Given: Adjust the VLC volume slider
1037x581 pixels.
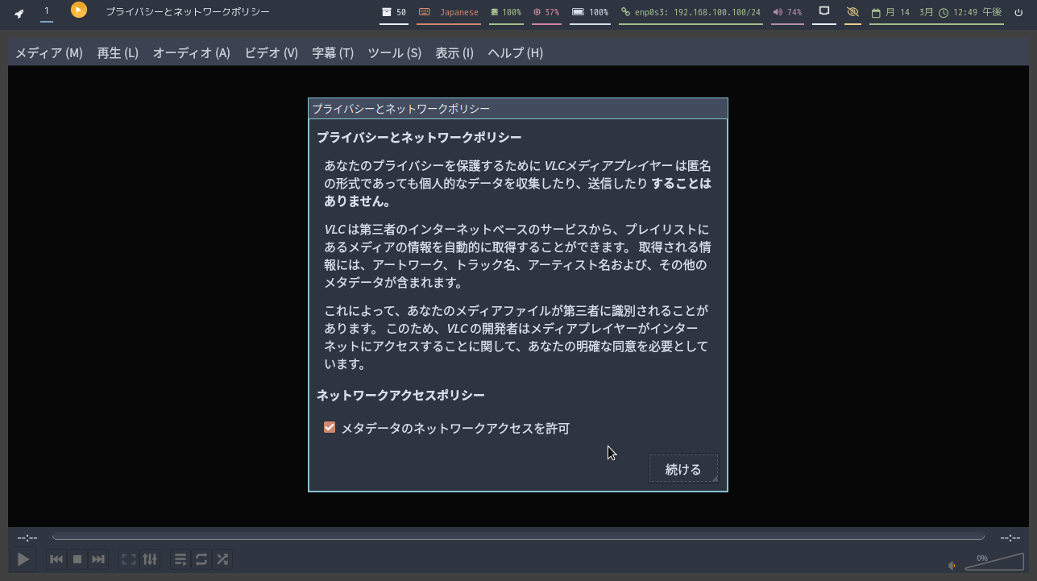Looking at the screenshot, I should [x=994, y=562].
